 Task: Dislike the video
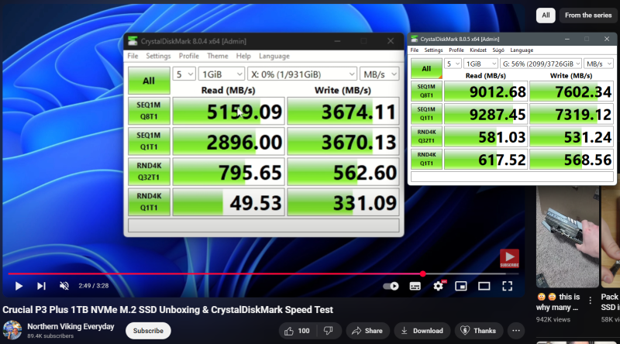pyautogui.click(x=329, y=331)
